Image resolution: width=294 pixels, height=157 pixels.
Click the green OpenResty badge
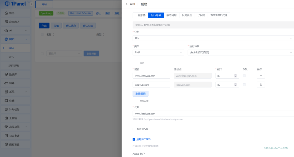46,13
